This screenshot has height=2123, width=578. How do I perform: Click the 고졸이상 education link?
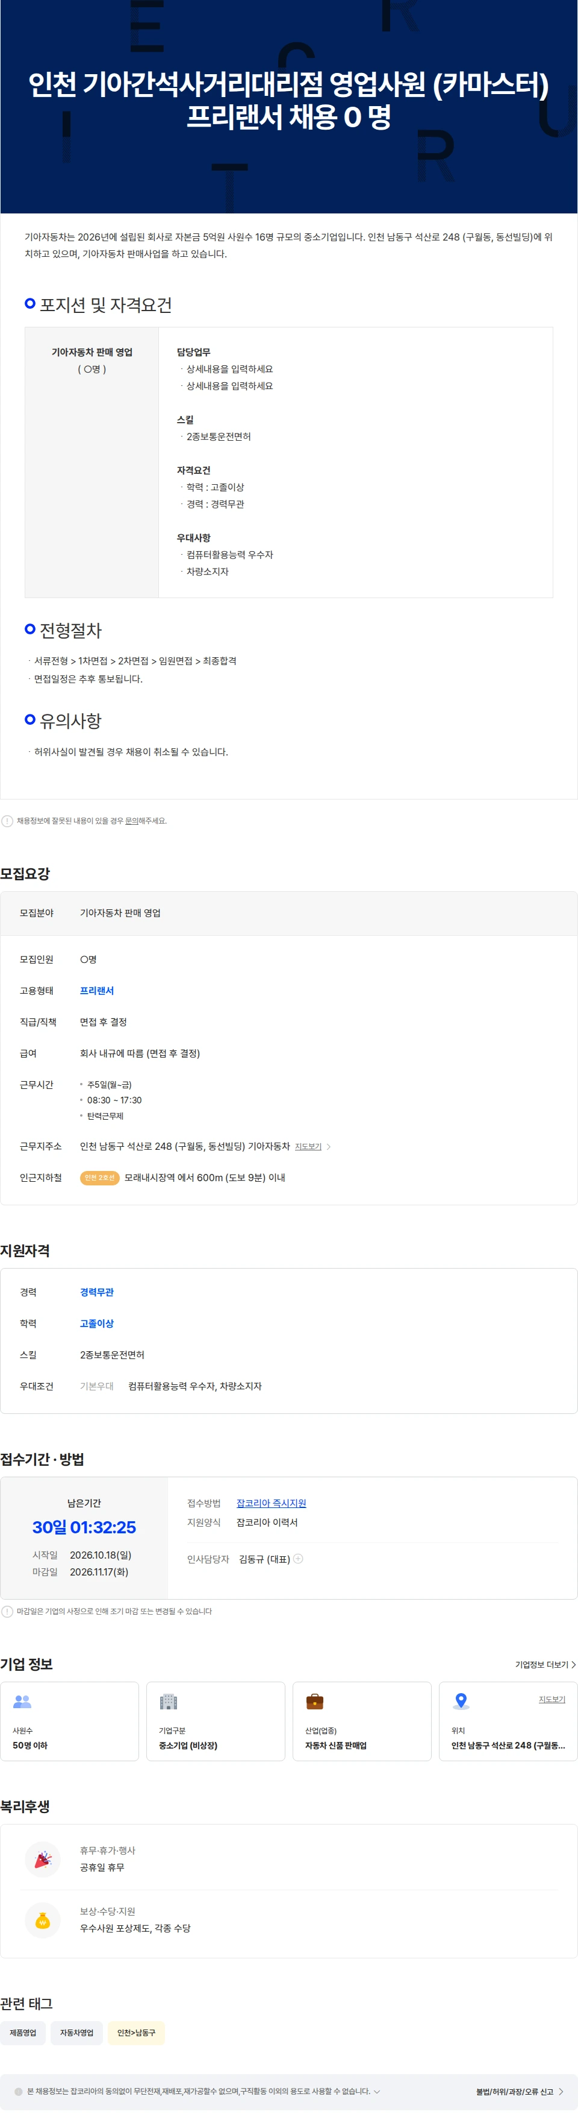(96, 1323)
